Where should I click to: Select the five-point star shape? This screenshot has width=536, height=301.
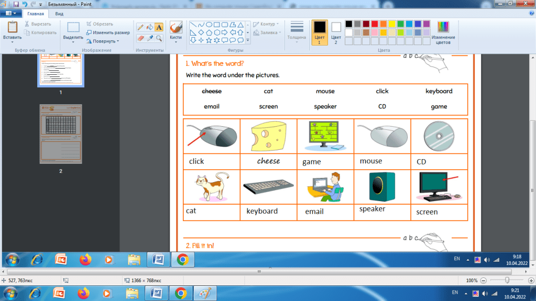pos(209,40)
